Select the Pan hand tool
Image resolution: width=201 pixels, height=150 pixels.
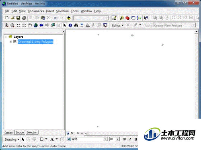pos(30,25)
